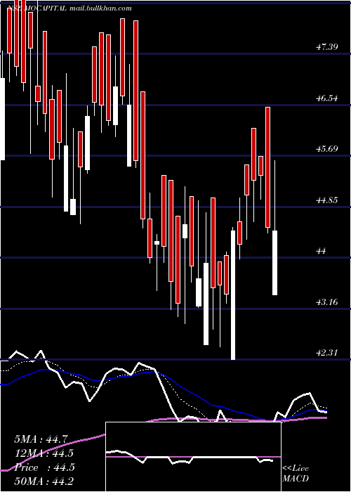Click the tall white candle touching the 42.31 line
351x492 pixels.
tap(233, 295)
